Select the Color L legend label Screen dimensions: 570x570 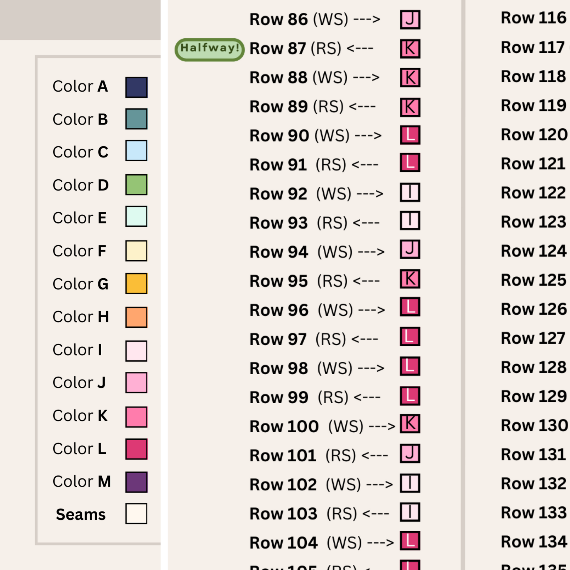tap(80, 448)
